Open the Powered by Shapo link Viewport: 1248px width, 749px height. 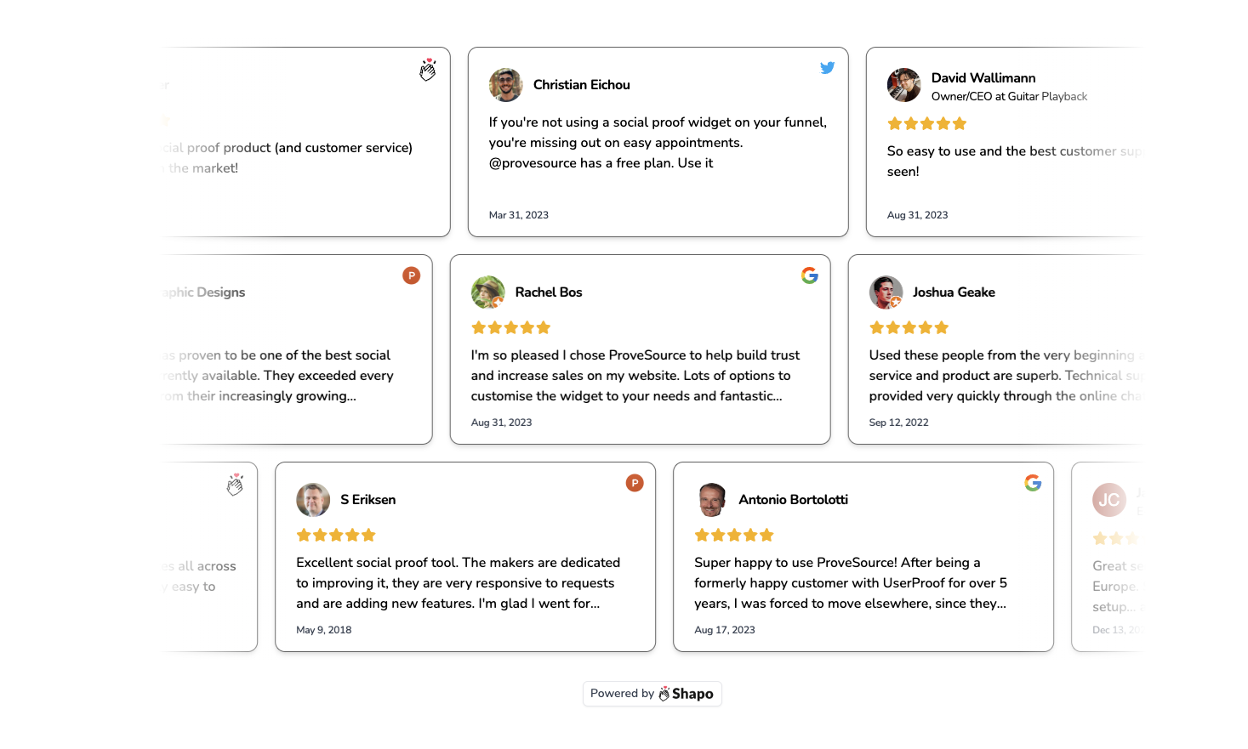tap(652, 694)
